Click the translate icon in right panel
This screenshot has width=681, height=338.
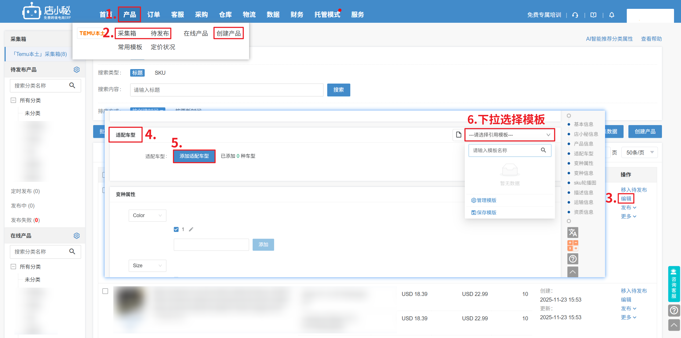[573, 232]
